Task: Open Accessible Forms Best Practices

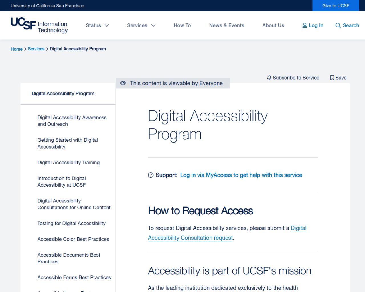Action: point(74,277)
